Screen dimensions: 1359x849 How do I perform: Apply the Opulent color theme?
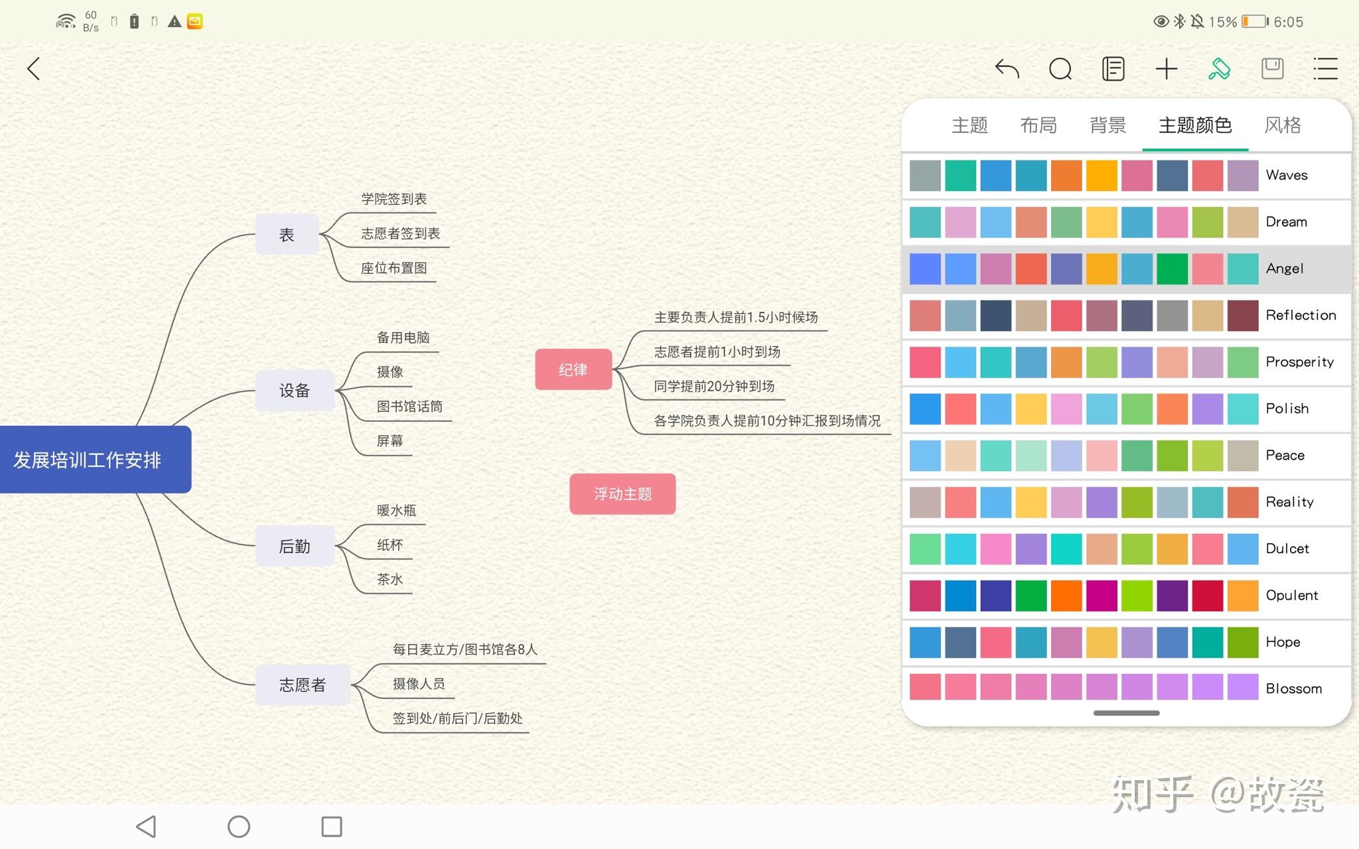1127,595
